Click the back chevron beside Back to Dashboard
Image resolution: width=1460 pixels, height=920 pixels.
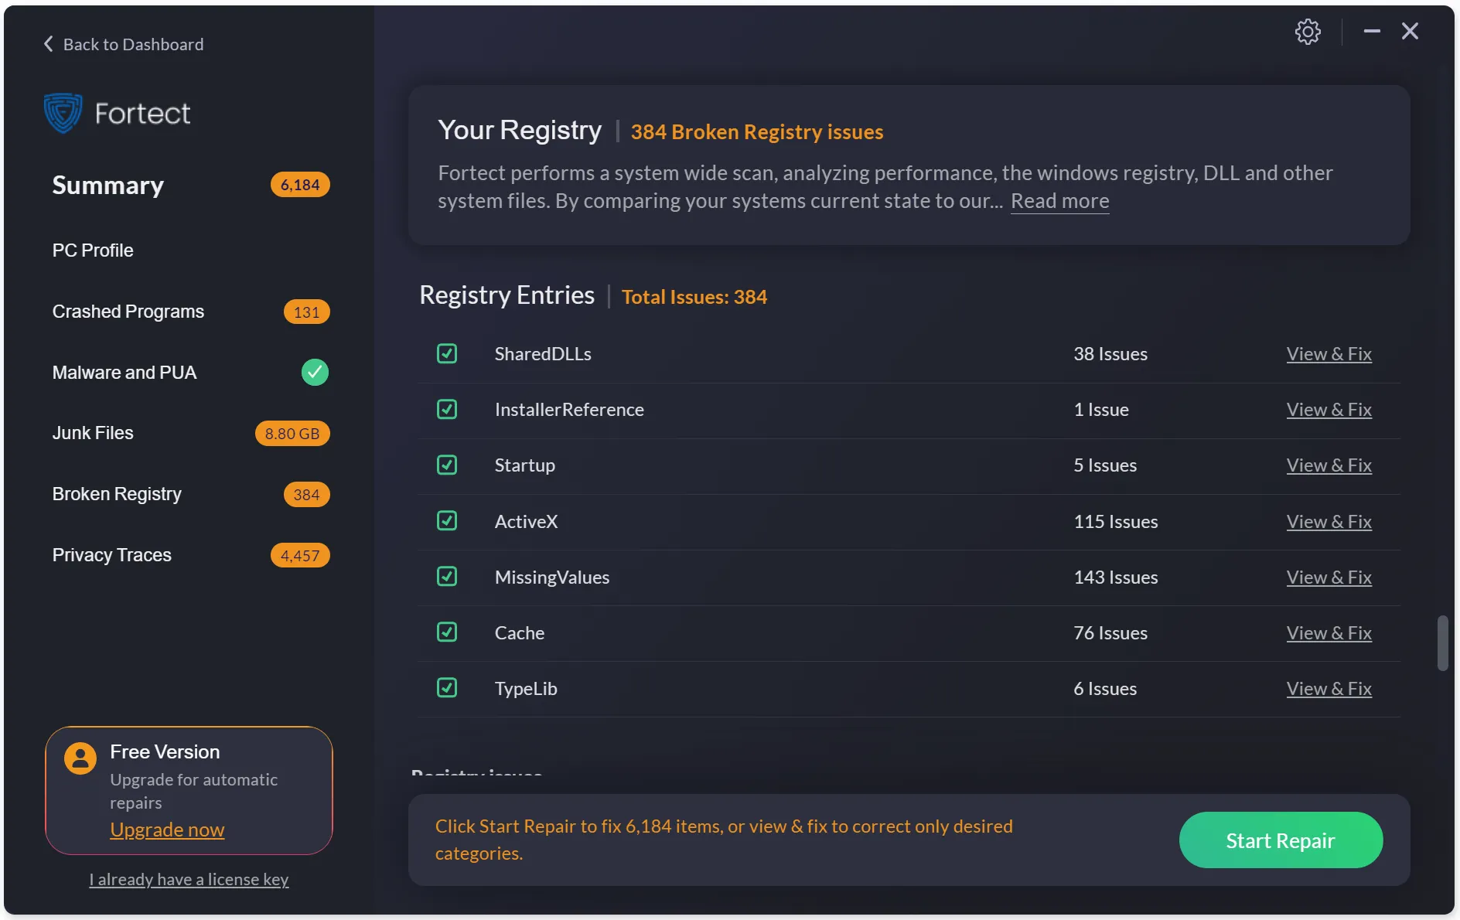pyautogui.click(x=47, y=43)
